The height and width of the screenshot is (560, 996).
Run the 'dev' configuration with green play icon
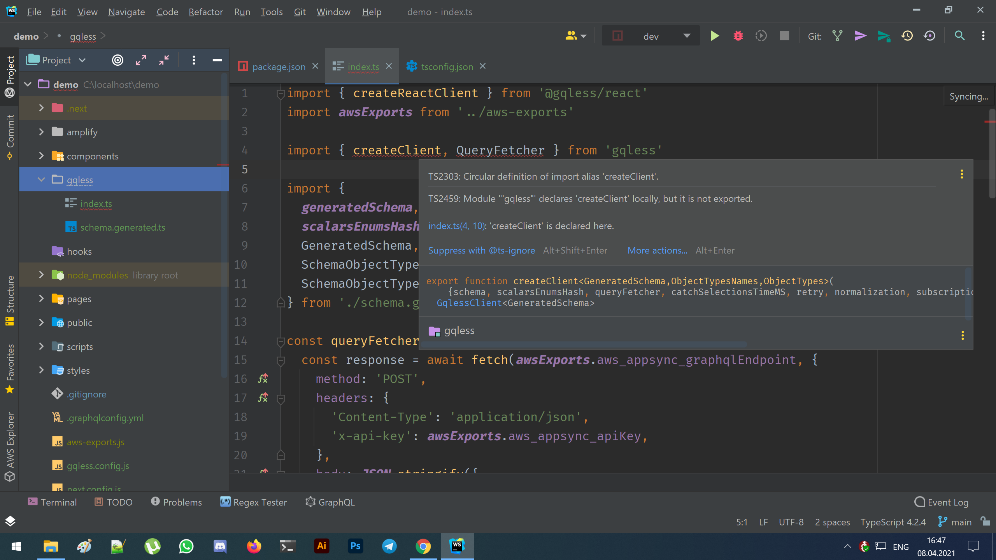click(x=714, y=35)
